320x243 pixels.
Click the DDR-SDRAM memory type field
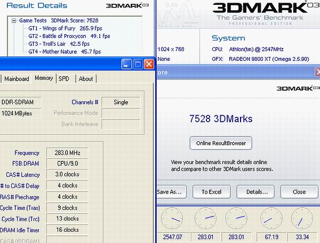[x=20, y=102]
